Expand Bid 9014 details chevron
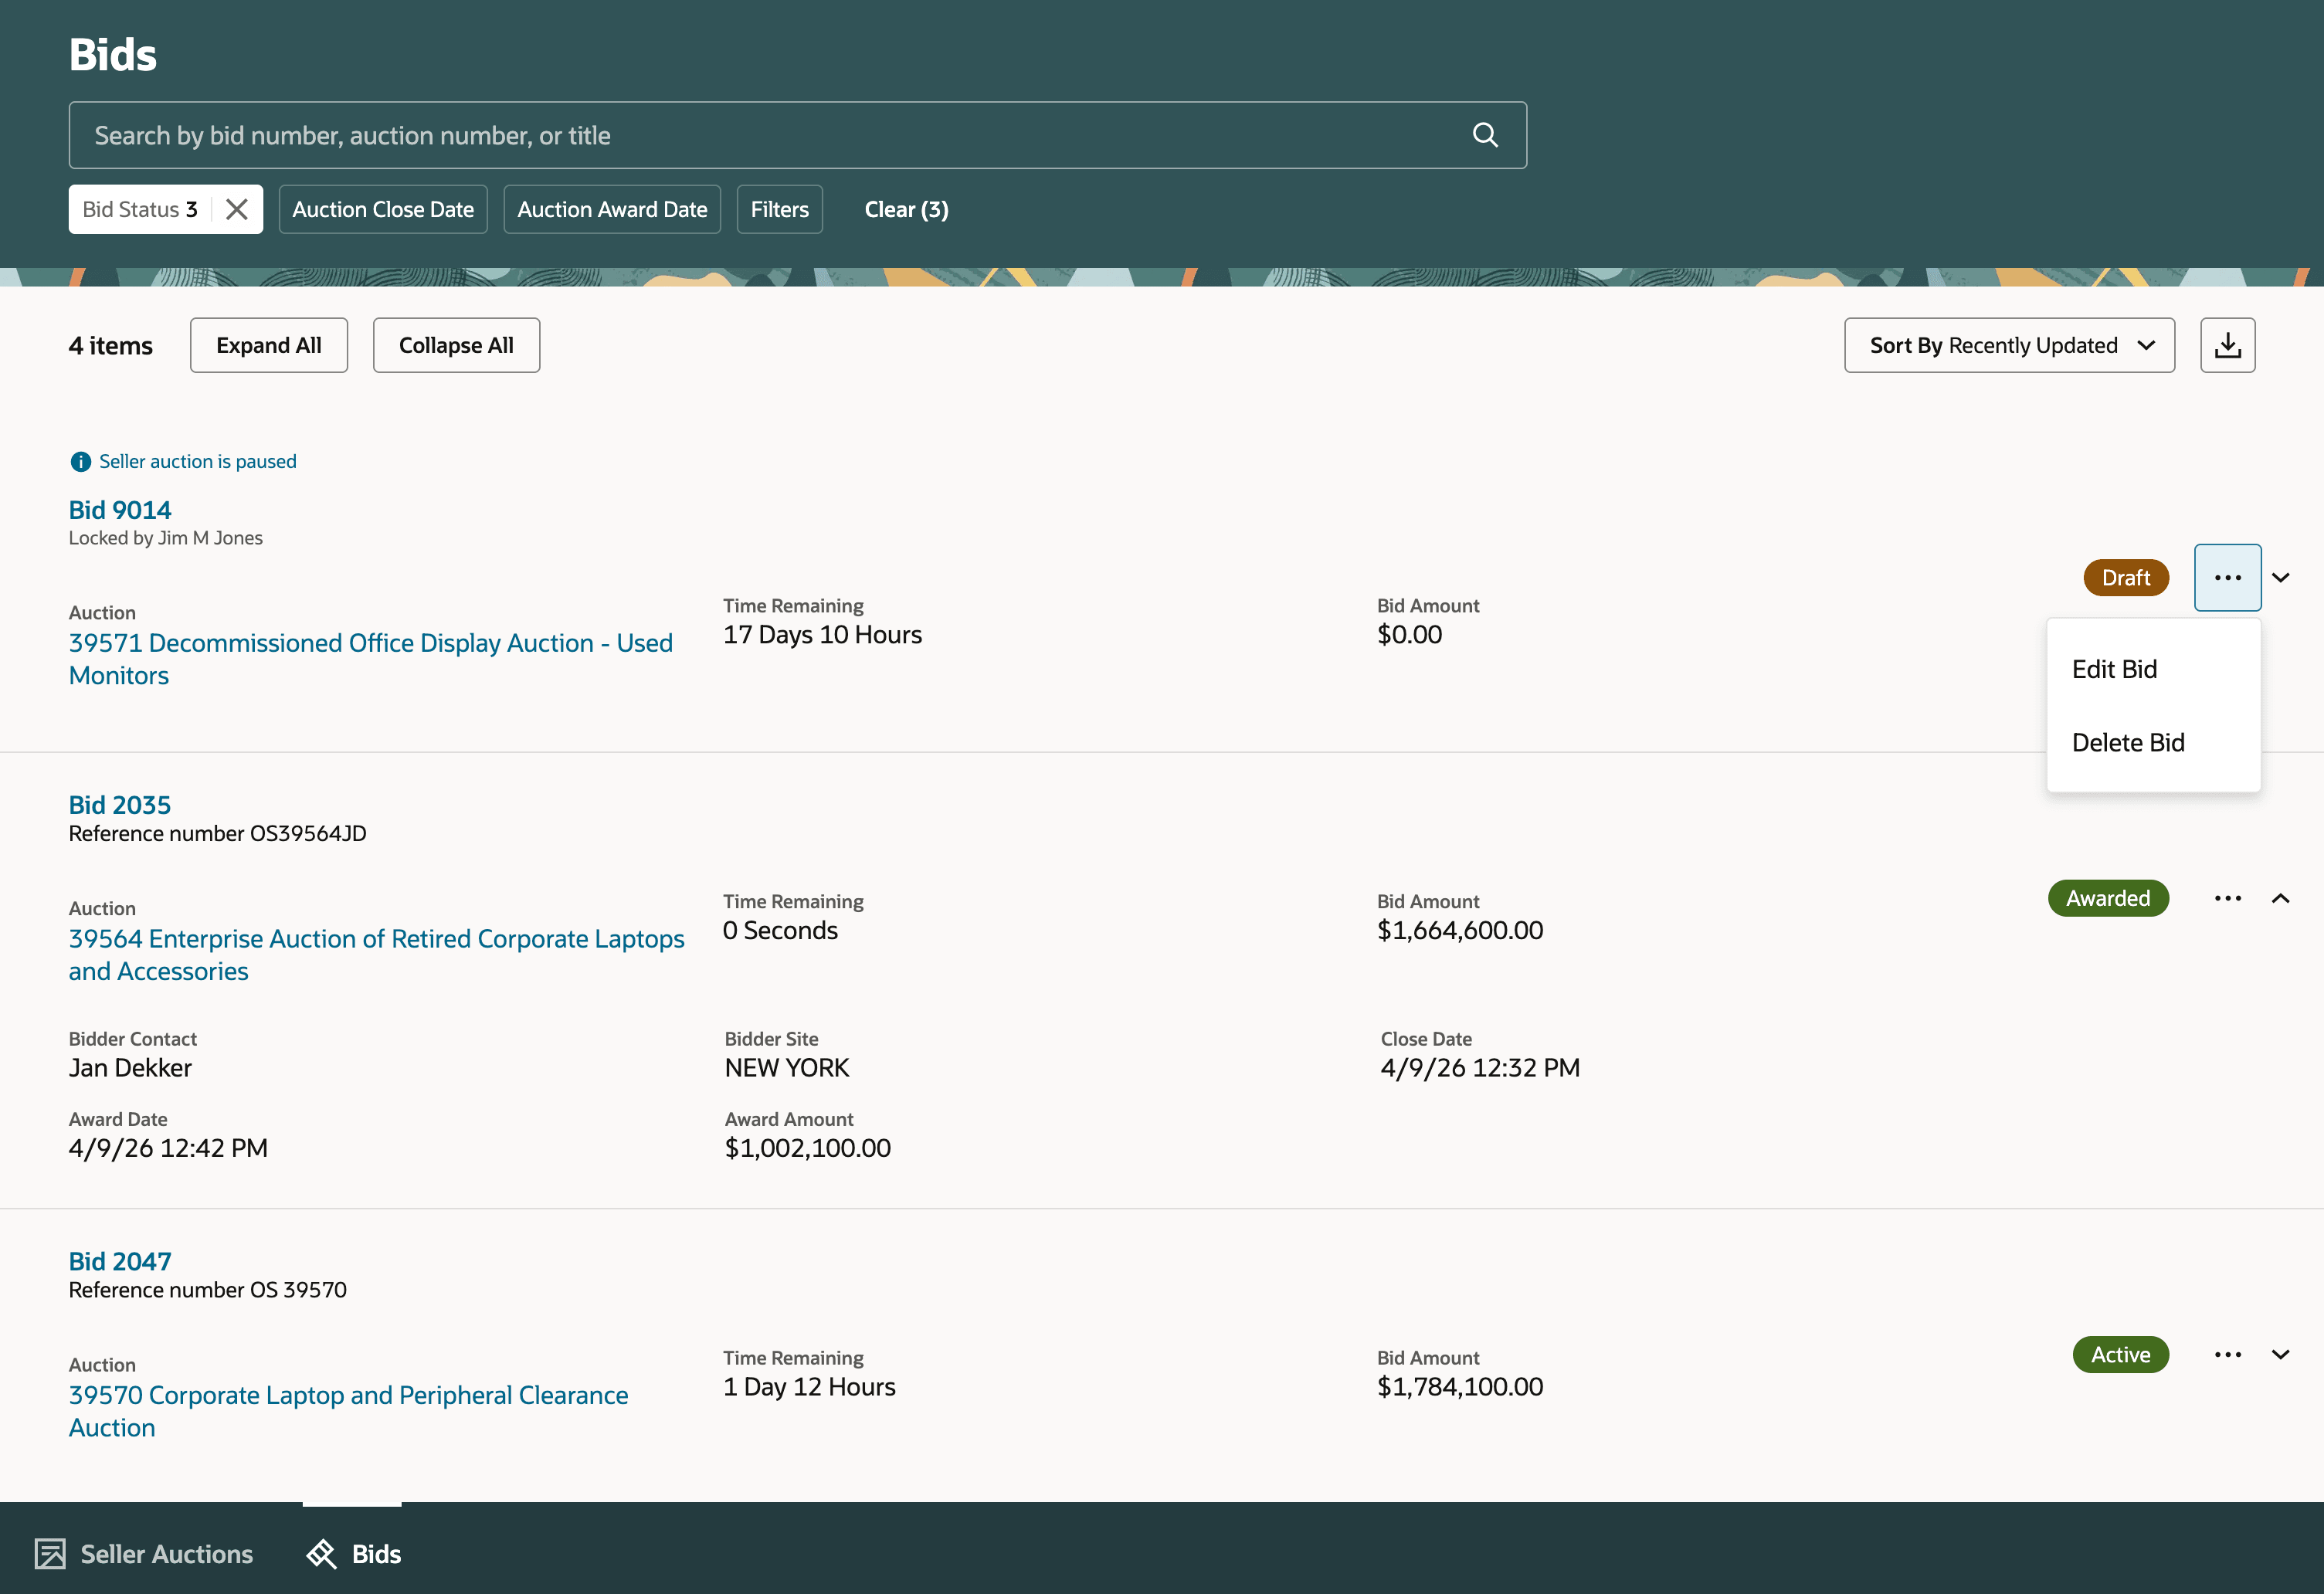2324x1594 pixels. point(2280,577)
